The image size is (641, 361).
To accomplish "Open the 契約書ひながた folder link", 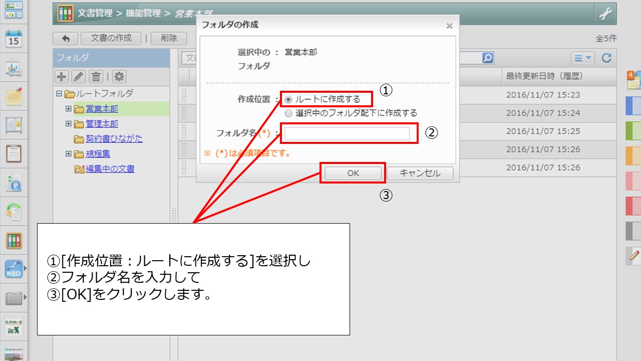I will point(114,139).
